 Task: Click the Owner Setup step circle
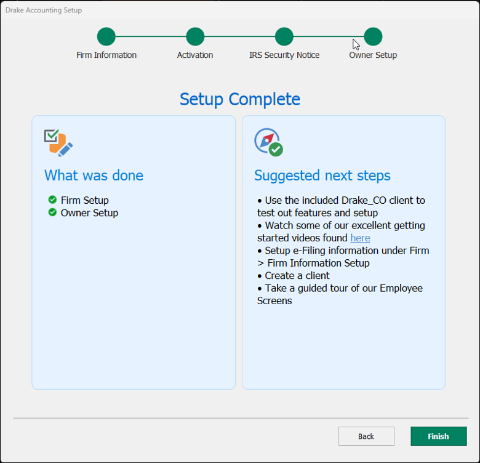(x=373, y=36)
